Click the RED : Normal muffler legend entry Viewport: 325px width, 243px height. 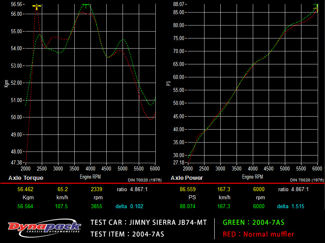coord(258,234)
